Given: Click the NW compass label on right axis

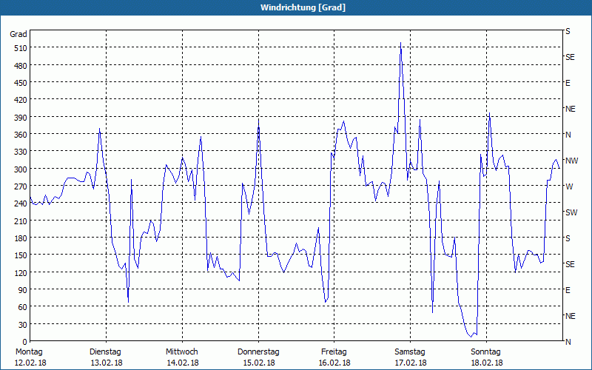Looking at the screenshot, I should click(571, 161).
